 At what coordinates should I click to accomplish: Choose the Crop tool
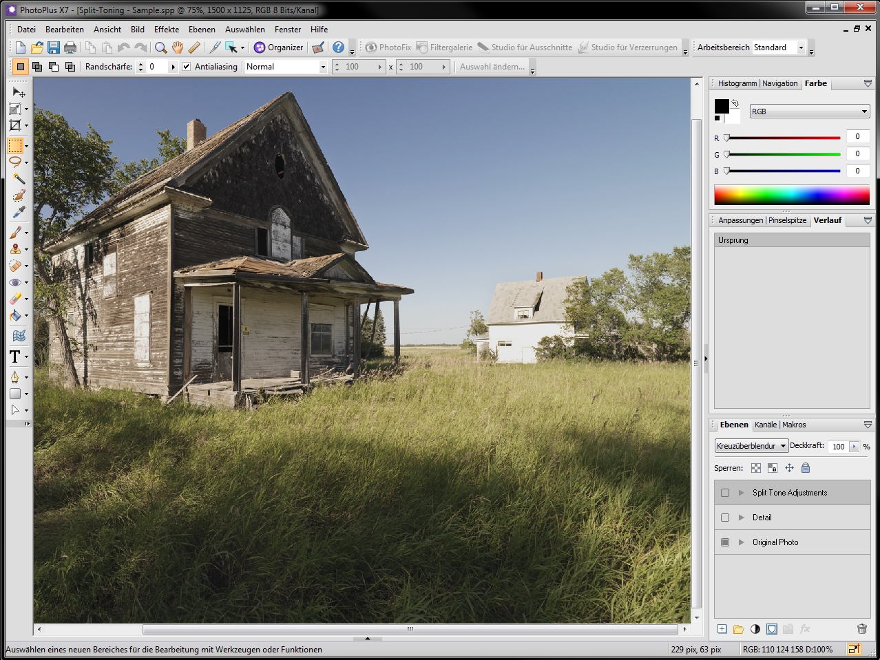click(15, 125)
